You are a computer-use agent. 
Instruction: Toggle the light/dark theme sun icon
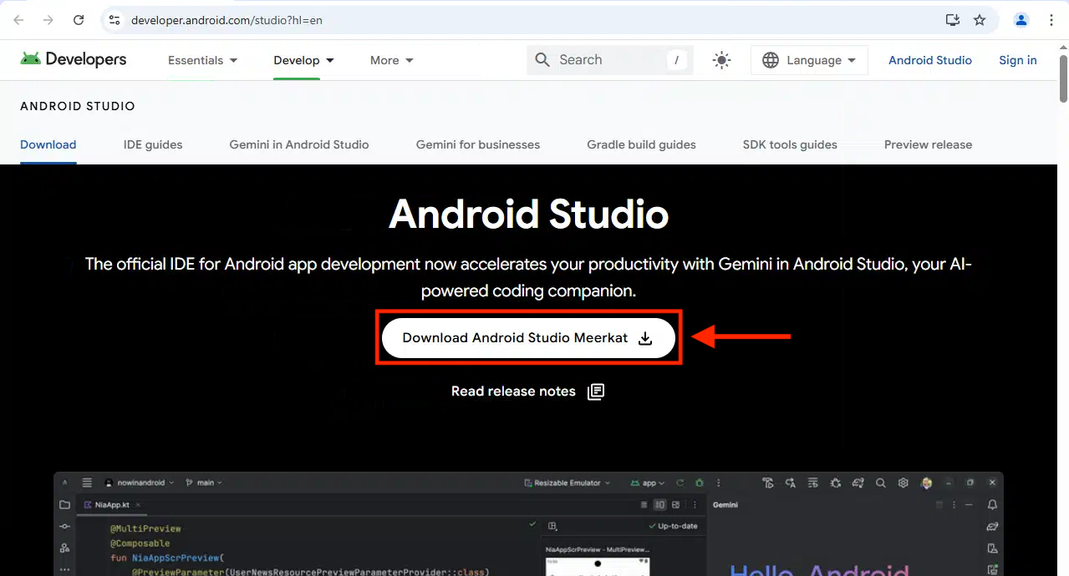[722, 60]
